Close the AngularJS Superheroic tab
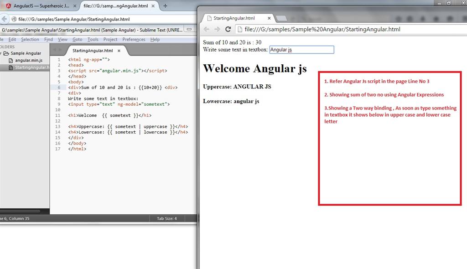467x269 pixels. point(74,6)
